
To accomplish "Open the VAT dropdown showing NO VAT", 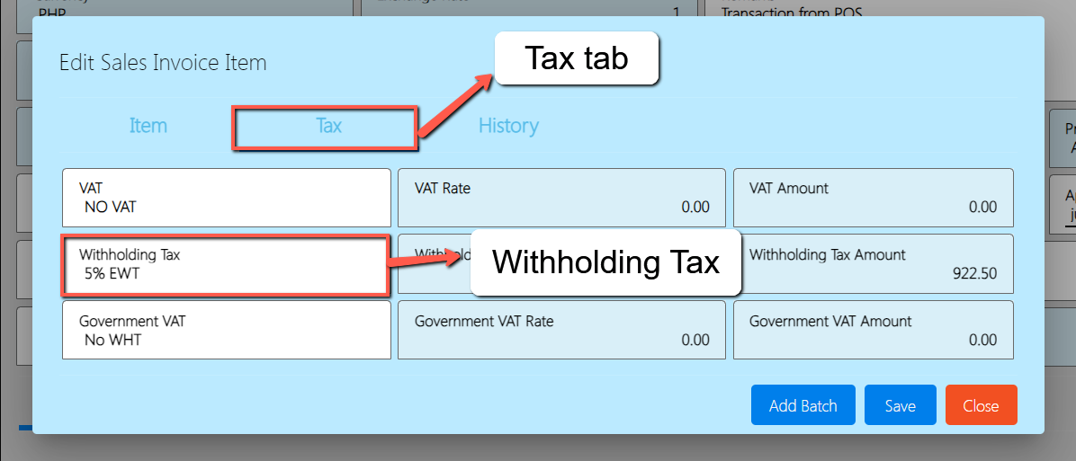I will coord(226,198).
